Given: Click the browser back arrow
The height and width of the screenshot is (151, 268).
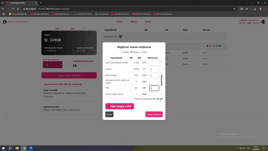Looking at the screenshot, I should 3,9.
